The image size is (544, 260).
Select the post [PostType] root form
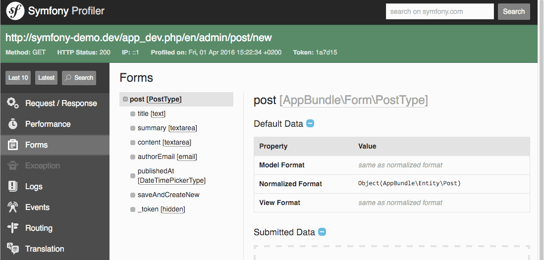point(176,99)
